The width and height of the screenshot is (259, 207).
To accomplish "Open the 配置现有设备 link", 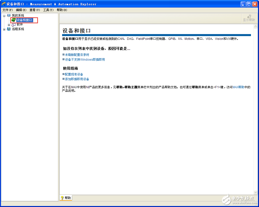I will coord(74,74).
